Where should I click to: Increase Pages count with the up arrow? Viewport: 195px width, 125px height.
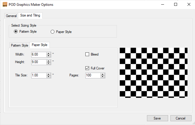[103, 74]
